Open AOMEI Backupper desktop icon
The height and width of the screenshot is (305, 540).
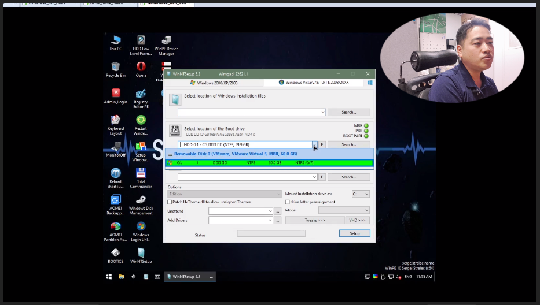[x=116, y=205]
